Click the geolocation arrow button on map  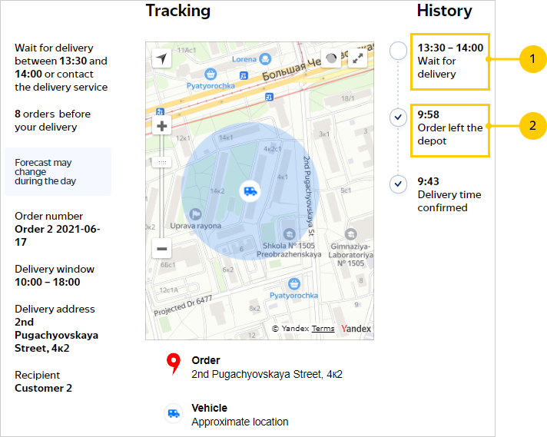161,59
